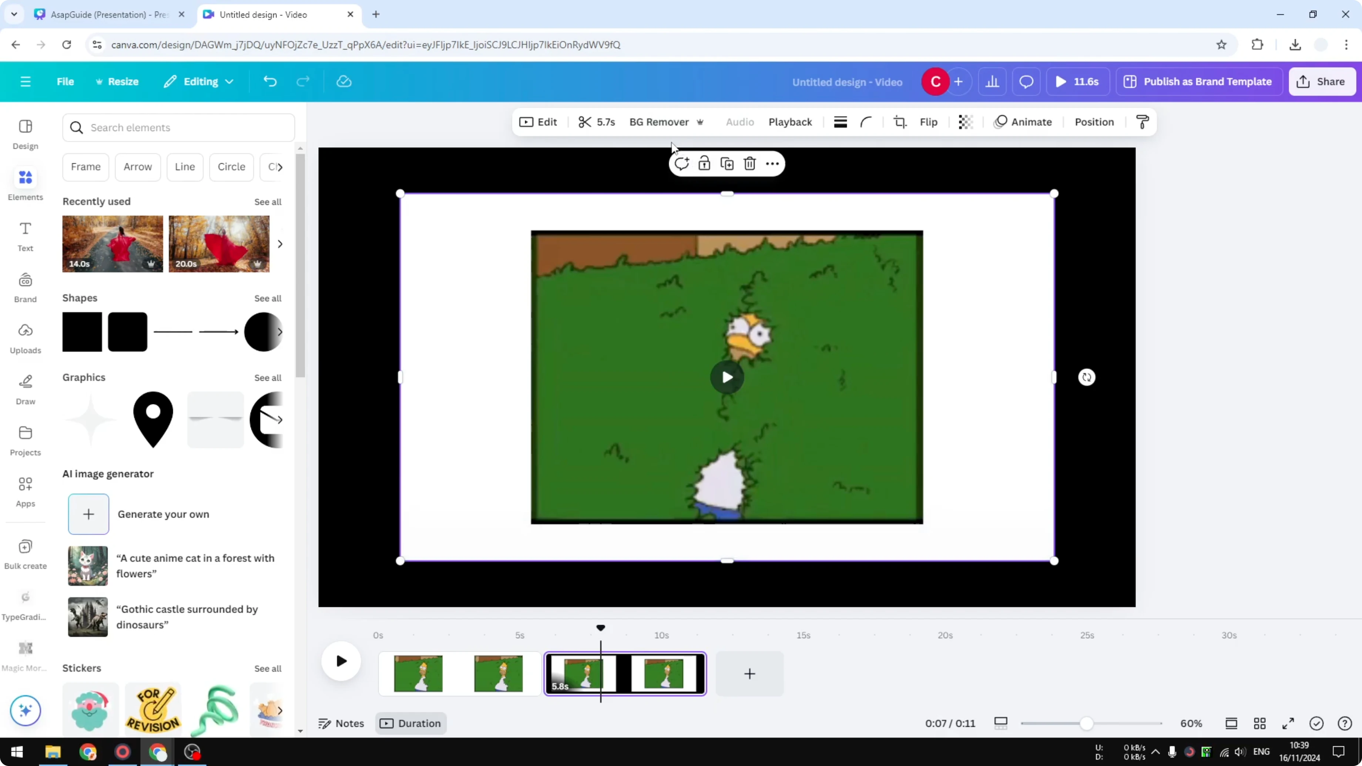Click the Canva magic assistant sparkle button

[x=26, y=710]
